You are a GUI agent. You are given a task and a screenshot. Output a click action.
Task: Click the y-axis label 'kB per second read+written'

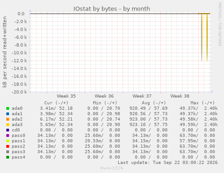5,52
